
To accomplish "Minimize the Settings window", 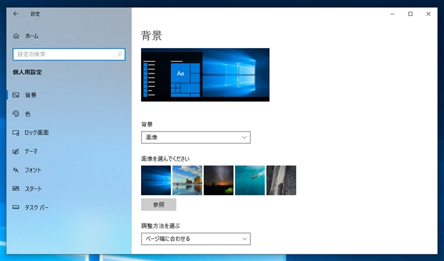I will pos(392,14).
